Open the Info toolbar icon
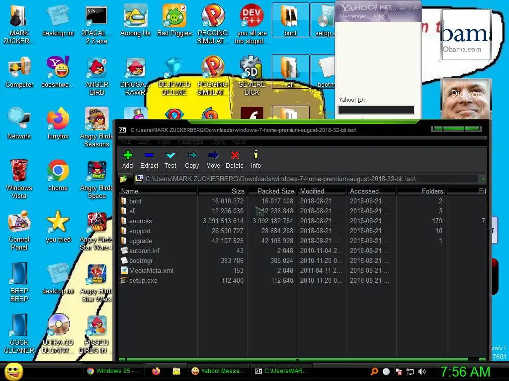The image size is (509, 381). [256, 155]
